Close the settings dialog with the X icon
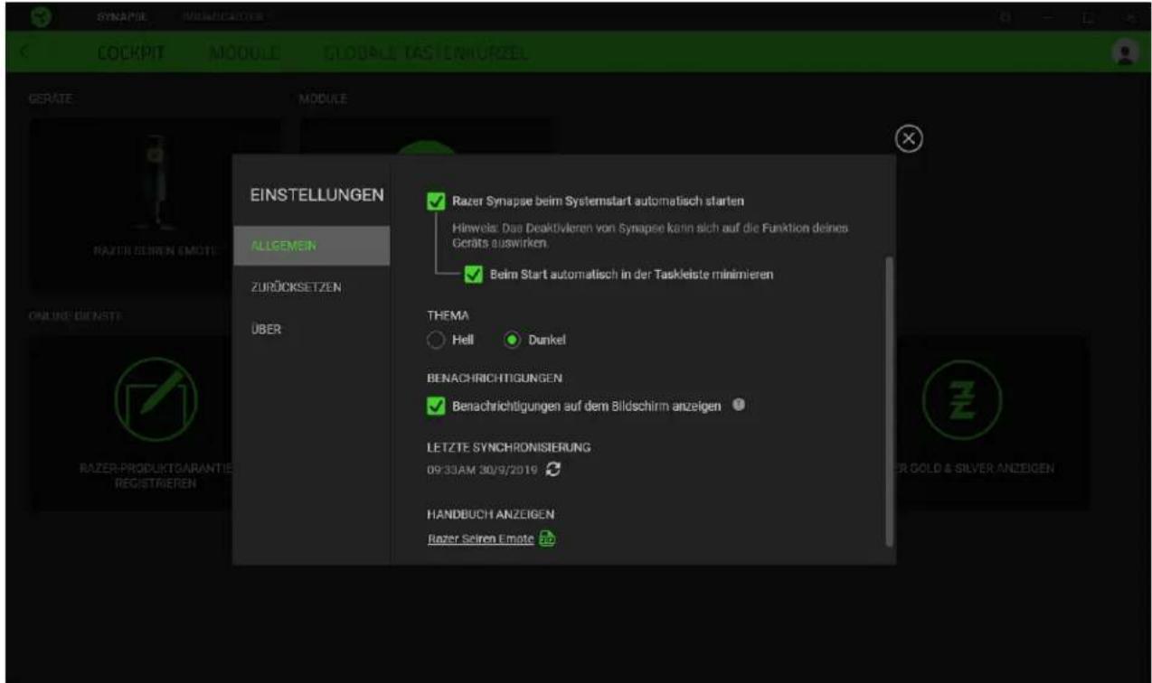This screenshot has height=683, width=1152. click(910, 138)
